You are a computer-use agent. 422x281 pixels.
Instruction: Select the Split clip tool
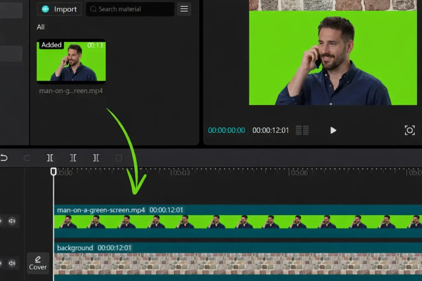(50, 158)
